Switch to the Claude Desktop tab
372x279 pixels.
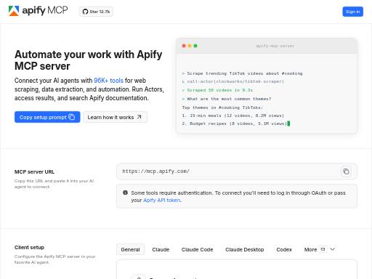[245, 249]
